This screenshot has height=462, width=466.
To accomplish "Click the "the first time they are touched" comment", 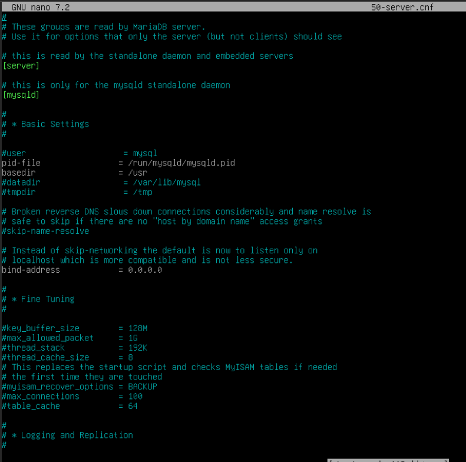I will (82, 377).
